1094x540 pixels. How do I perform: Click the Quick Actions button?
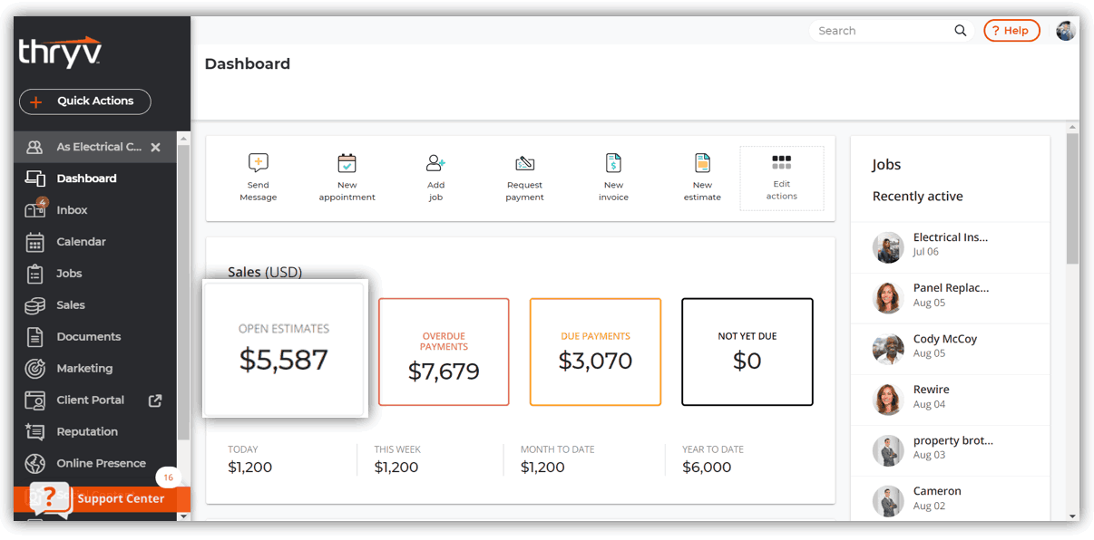click(84, 101)
